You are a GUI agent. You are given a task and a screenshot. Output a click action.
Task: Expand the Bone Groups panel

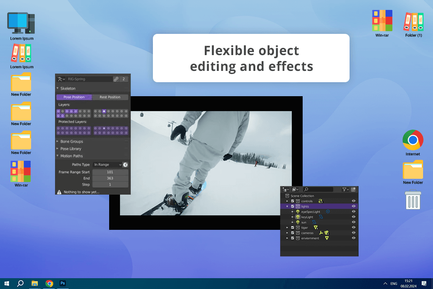(x=57, y=141)
